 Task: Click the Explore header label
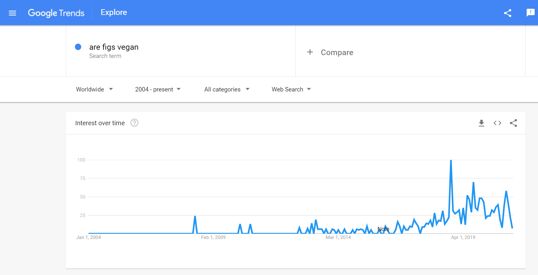(114, 12)
